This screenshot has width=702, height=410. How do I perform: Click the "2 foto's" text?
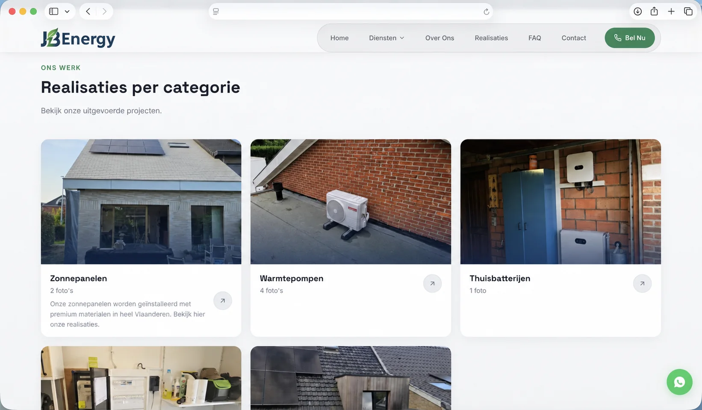point(62,291)
